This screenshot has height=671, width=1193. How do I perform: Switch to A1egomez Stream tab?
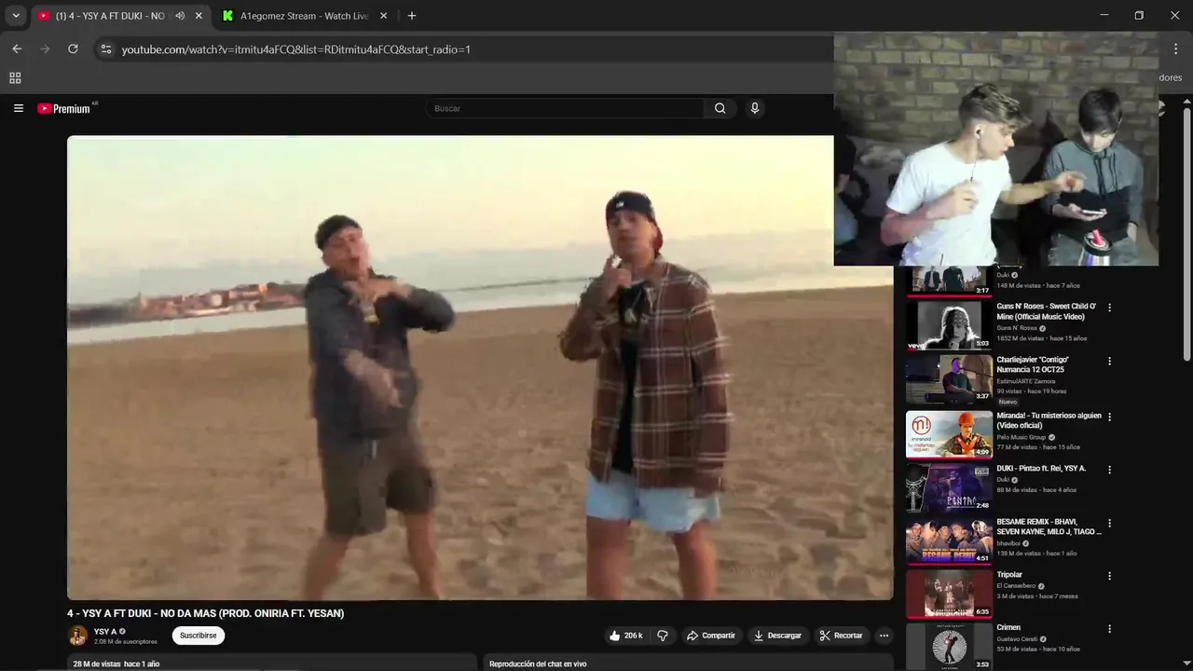click(x=304, y=16)
